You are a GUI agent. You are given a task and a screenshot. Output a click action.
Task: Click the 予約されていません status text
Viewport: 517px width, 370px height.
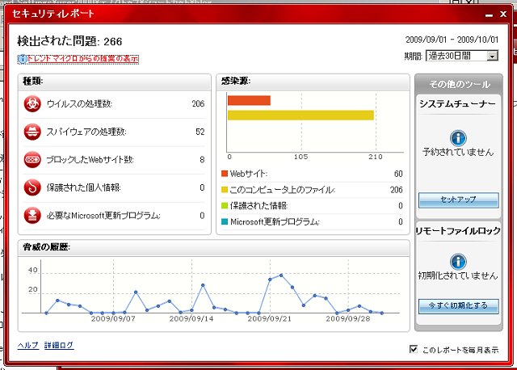point(458,152)
